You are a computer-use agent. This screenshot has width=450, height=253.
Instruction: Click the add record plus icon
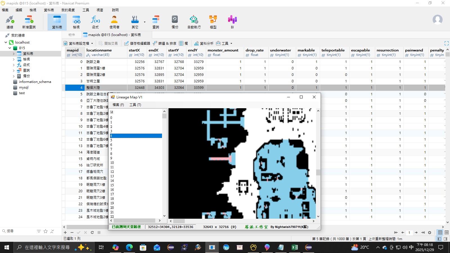pyautogui.click(x=65, y=232)
